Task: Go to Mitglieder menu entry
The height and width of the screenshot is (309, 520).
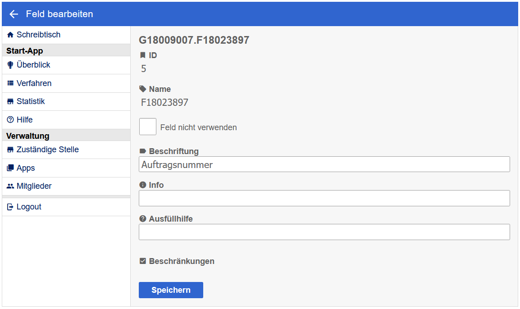Action: click(x=34, y=186)
